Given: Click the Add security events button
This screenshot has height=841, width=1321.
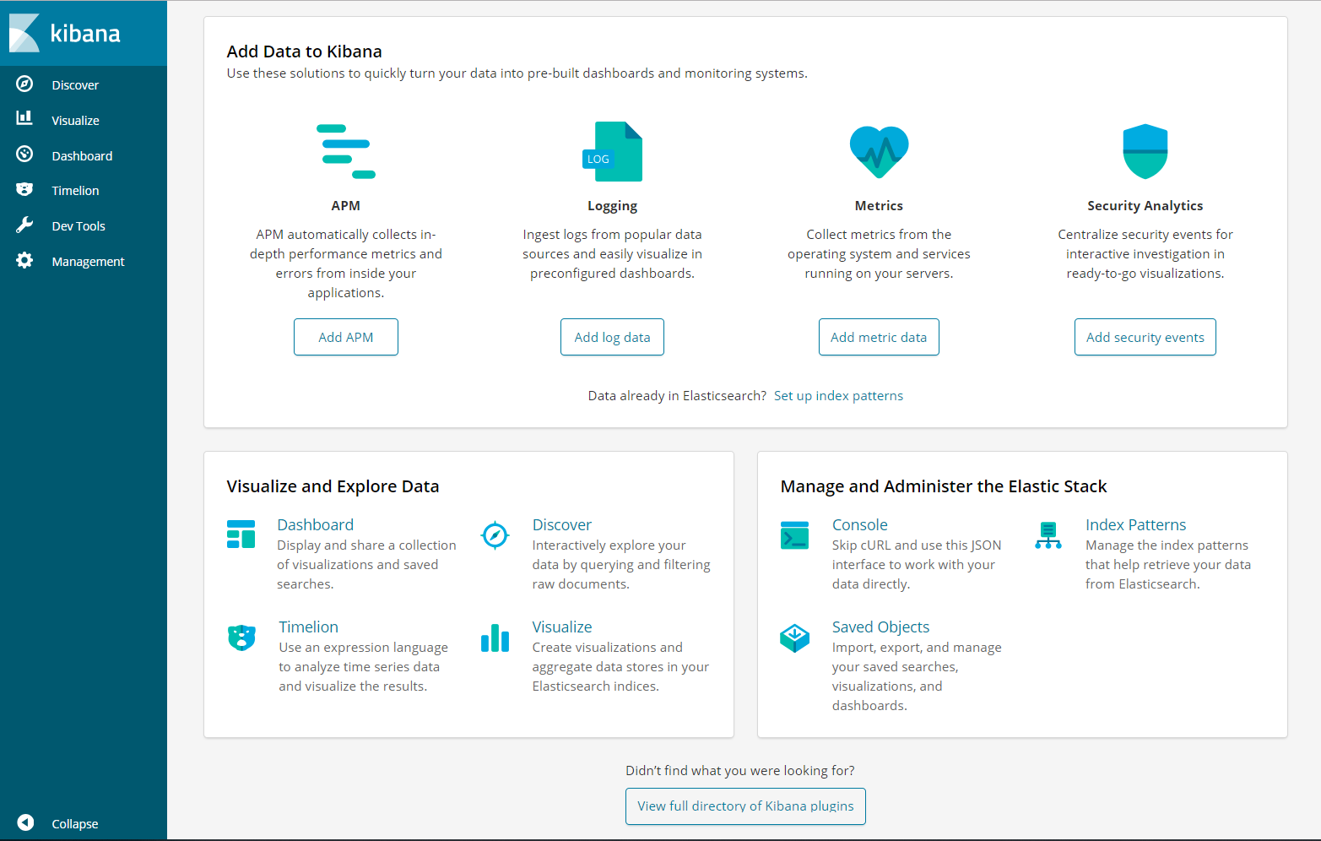Looking at the screenshot, I should 1145,337.
